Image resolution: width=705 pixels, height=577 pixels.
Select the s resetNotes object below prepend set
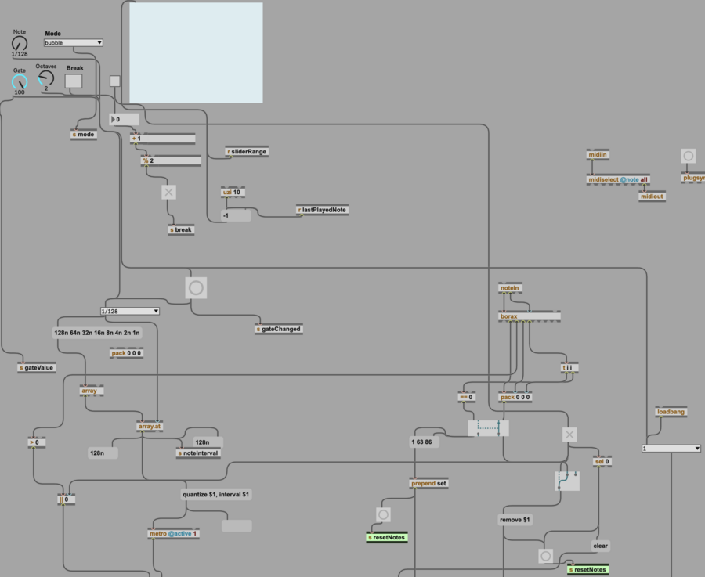(387, 537)
